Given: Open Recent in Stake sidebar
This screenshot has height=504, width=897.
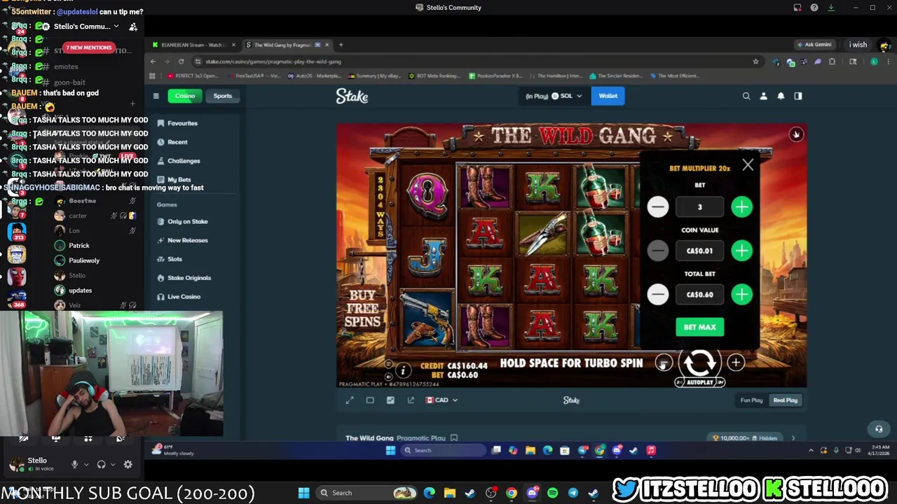Looking at the screenshot, I should tap(177, 142).
